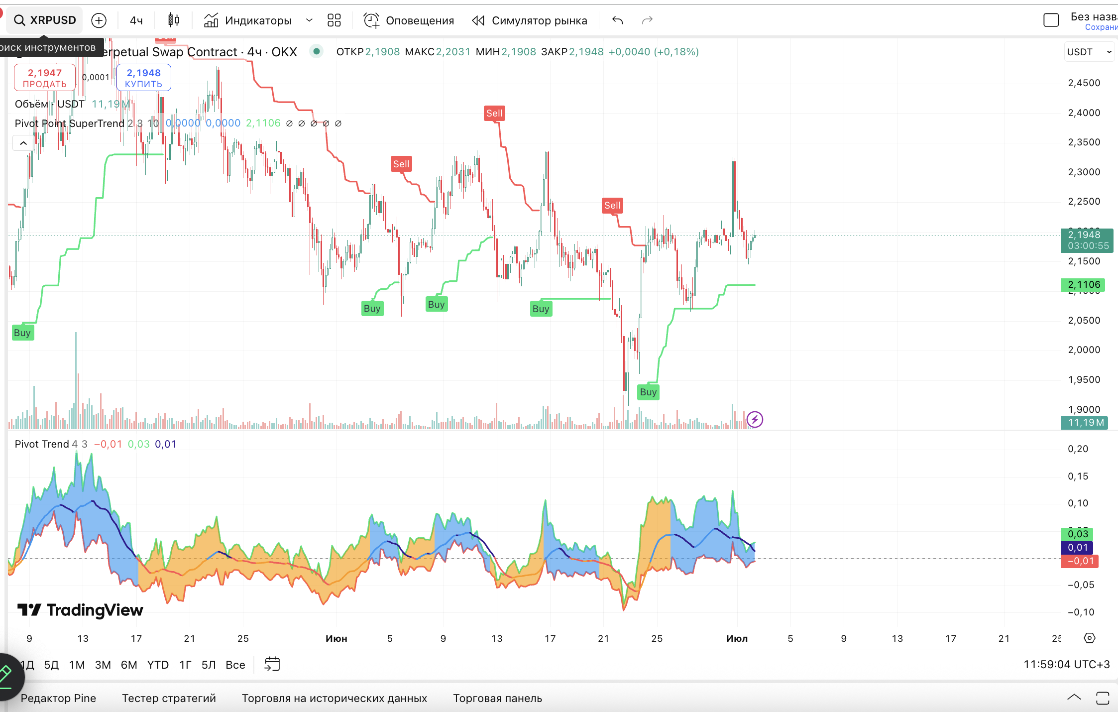1118x712 pixels.
Task: Click the 2,1948 current price countdown label
Action: (x=1088, y=240)
